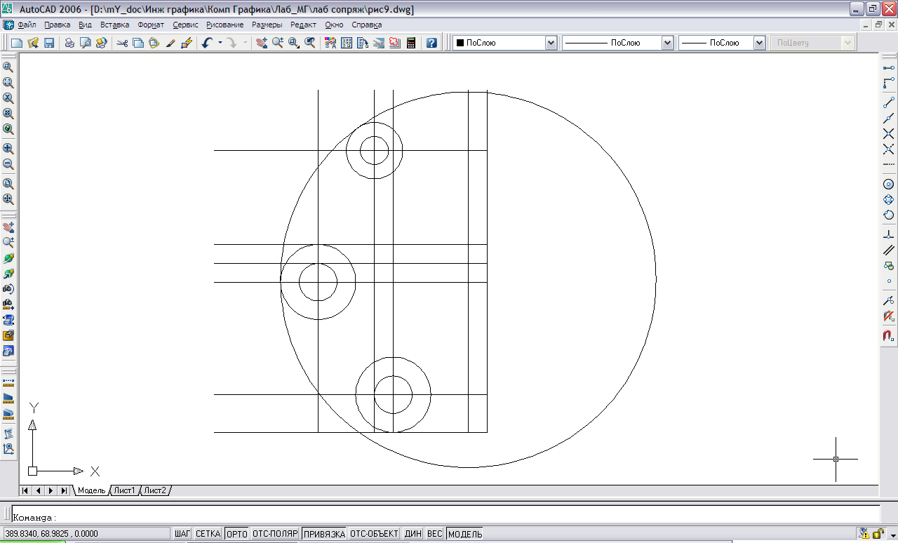Open the Properties palette icon
Image resolution: width=898 pixels, height=543 pixels.
pos(330,43)
